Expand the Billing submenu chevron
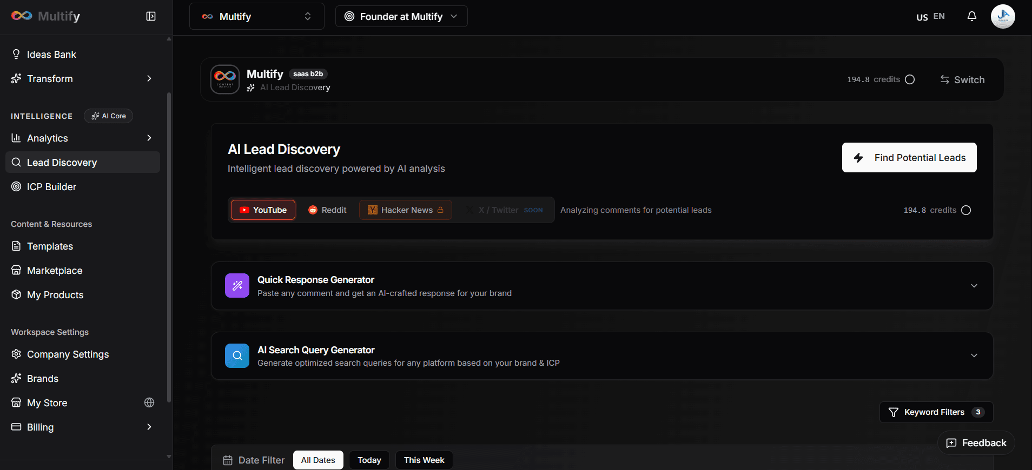This screenshot has height=470, width=1032. [x=149, y=427]
